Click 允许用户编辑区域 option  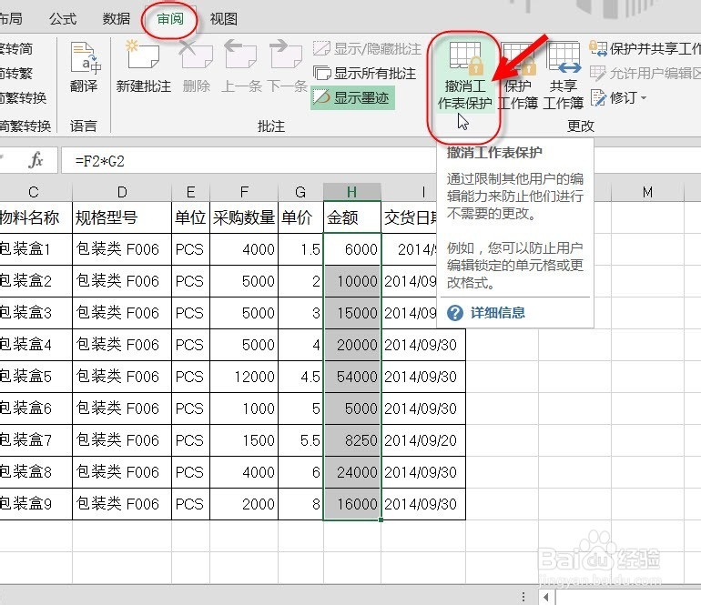coord(645,73)
